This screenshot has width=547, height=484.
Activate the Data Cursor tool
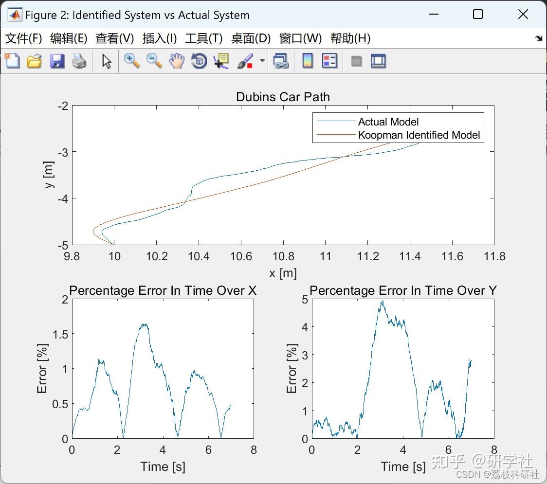tap(220, 61)
